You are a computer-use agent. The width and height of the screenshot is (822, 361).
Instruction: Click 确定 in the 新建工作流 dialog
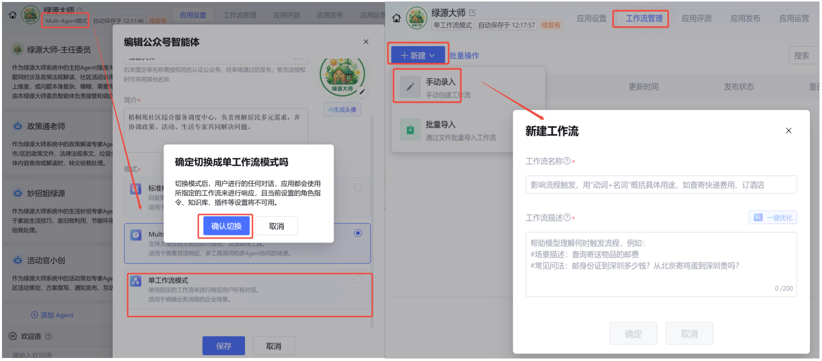pyautogui.click(x=633, y=333)
